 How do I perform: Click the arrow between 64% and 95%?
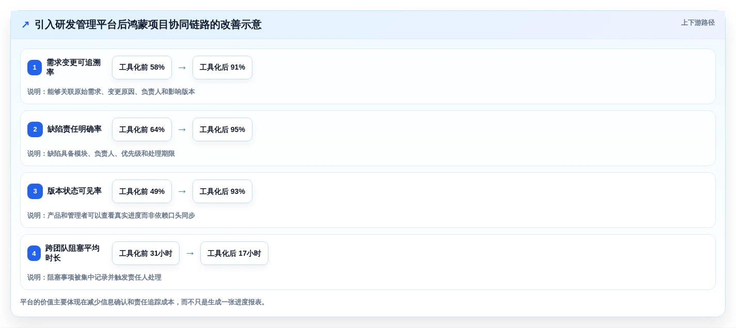(182, 129)
